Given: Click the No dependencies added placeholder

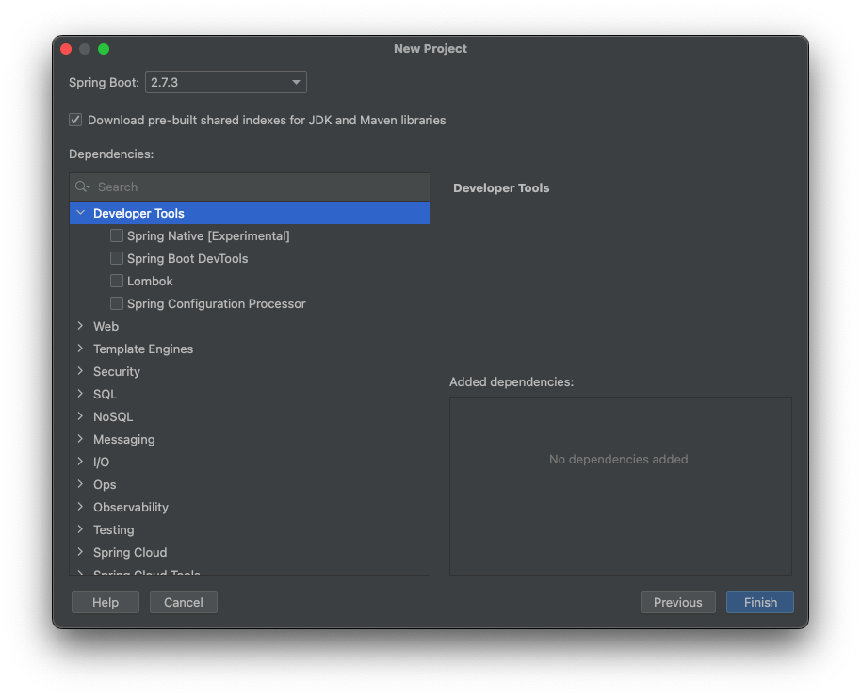Looking at the screenshot, I should pos(618,459).
